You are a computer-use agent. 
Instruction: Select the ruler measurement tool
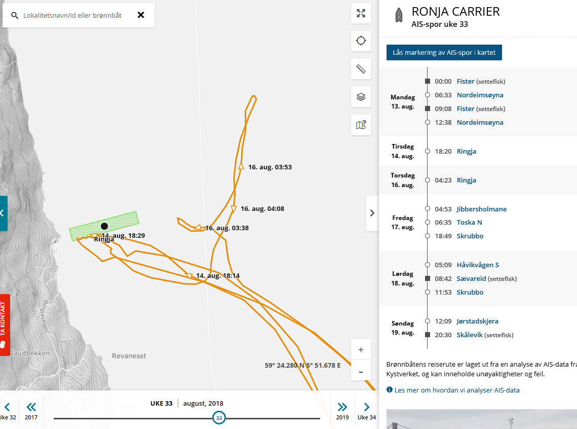(361, 69)
